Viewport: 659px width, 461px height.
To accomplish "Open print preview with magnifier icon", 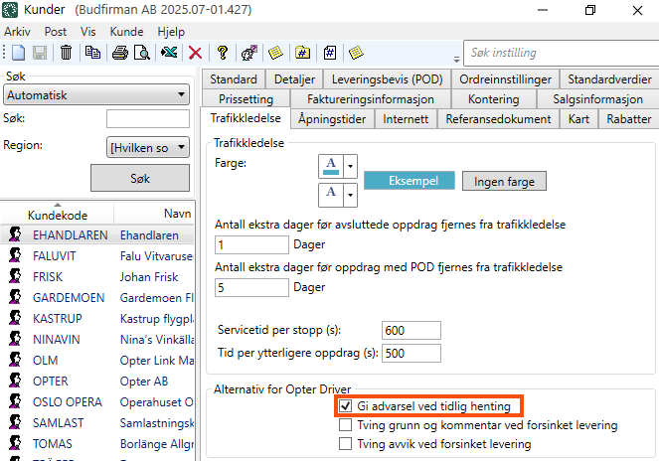I will tap(141, 53).
